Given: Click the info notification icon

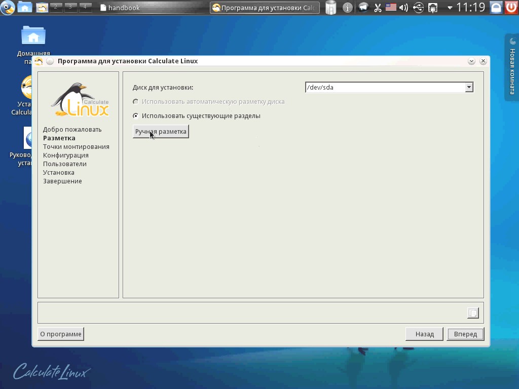Looking at the screenshot, I should pyautogui.click(x=347, y=8).
